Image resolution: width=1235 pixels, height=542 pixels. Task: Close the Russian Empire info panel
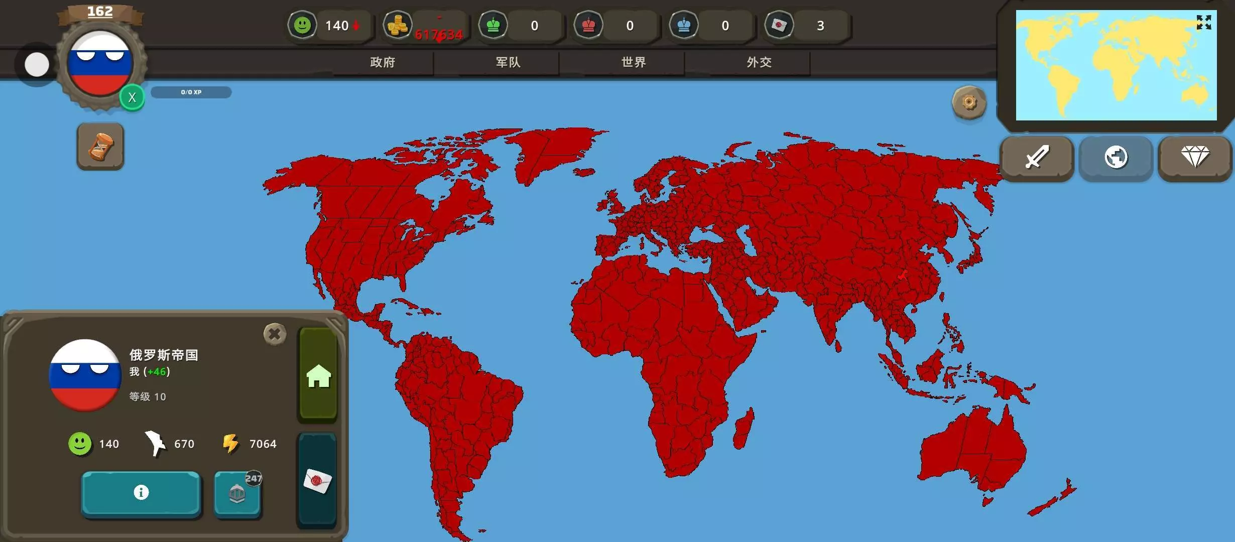[x=275, y=334]
